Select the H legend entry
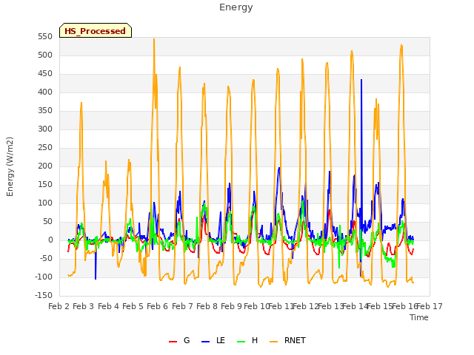 [x=247, y=340]
